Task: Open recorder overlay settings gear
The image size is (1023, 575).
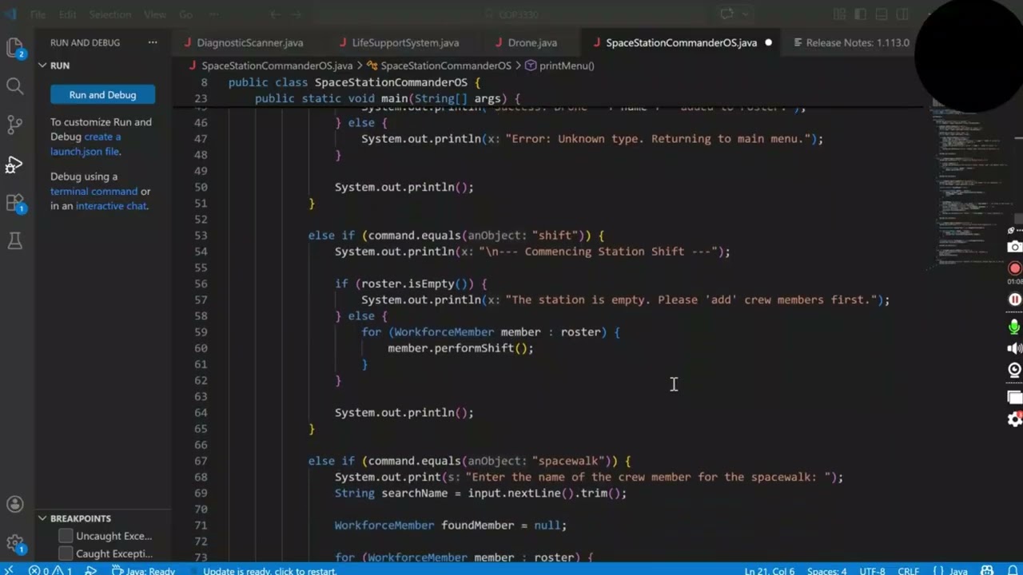Action: [x=1014, y=419]
